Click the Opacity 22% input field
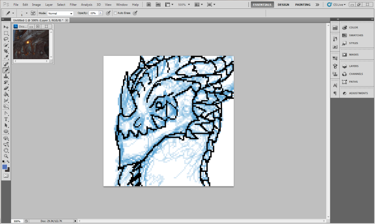 coord(94,13)
